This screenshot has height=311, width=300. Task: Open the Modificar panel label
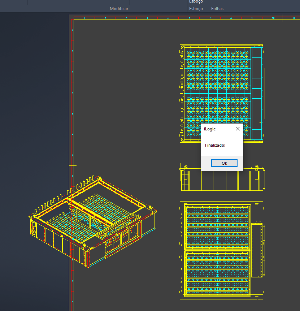coord(119,9)
